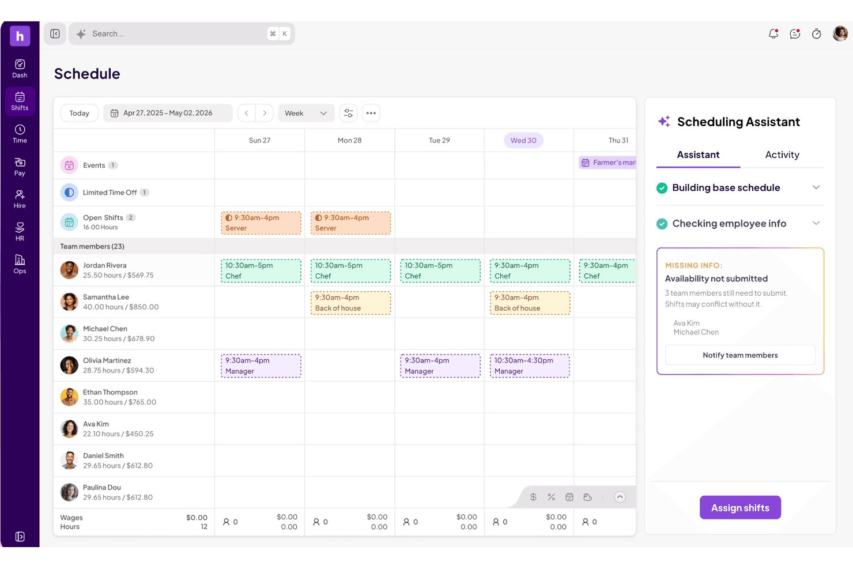The width and height of the screenshot is (853, 569).
Task: Open Olivia Martinez's 10:30am-4:30pm Manager shift
Action: (x=530, y=366)
